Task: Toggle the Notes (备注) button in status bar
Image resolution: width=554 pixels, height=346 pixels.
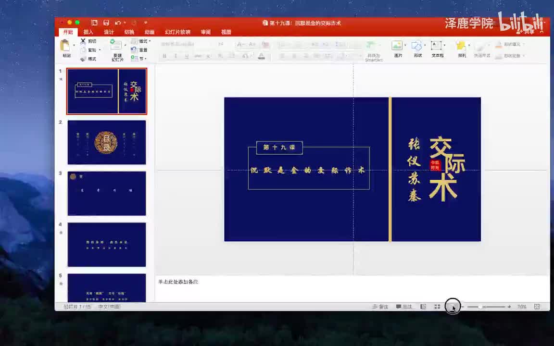Action: [380, 307]
